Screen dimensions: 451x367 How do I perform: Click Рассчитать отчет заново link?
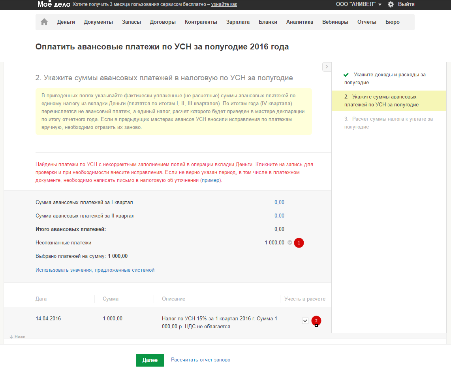coord(201,360)
